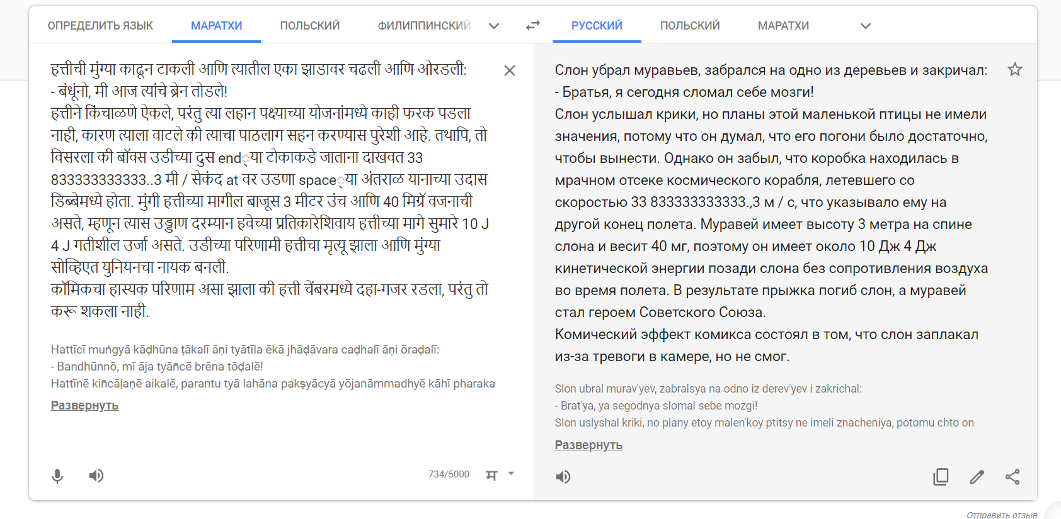Suggest an edit with the pencil icon
Viewport: 1061px width, 519px height.
[x=977, y=477]
